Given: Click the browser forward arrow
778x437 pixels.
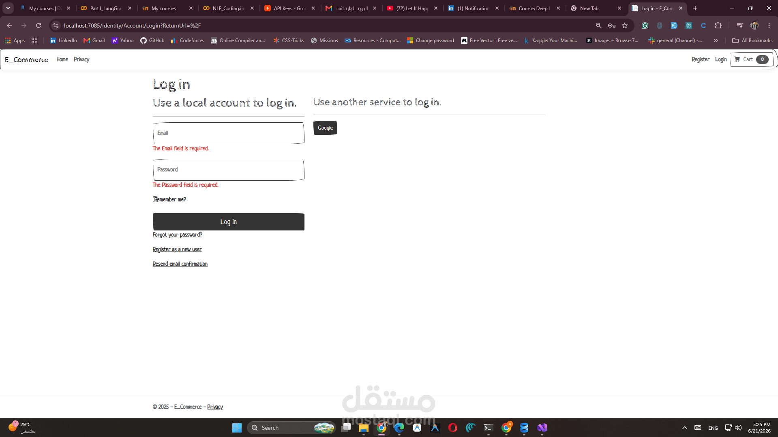Looking at the screenshot, I should tap(24, 26).
